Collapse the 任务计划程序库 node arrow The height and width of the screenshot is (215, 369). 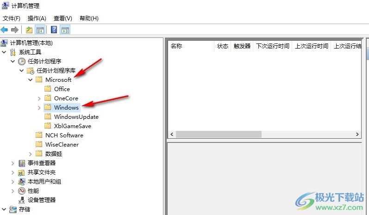21,70
